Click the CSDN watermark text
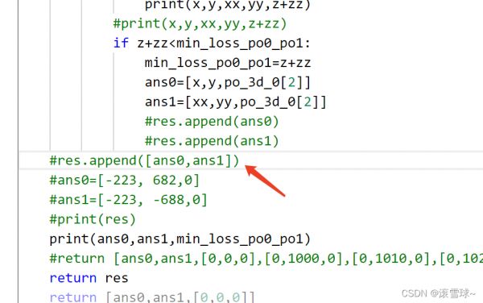Viewport: 483px width, 303px height. (439, 293)
